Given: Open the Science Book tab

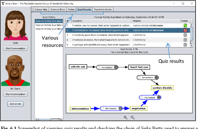Looking at the screenshot, I should pyautogui.click(x=58, y=10).
